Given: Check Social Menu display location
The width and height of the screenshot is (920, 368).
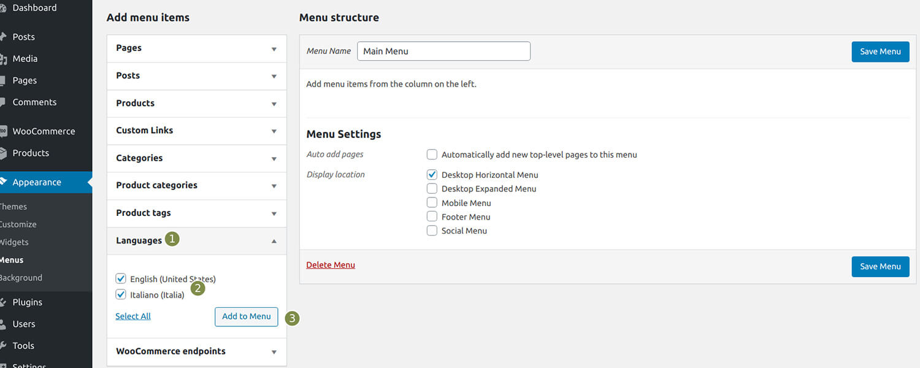Looking at the screenshot, I should pos(432,231).
